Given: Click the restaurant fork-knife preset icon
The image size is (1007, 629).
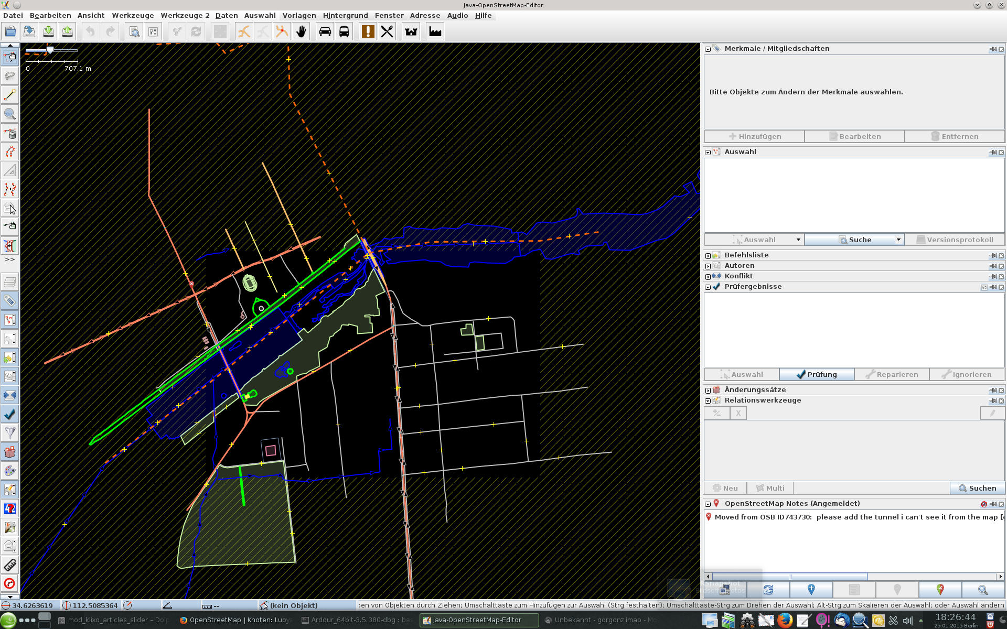Looking at the screenshot, I should pyautogui.click(x=387, y=32).
